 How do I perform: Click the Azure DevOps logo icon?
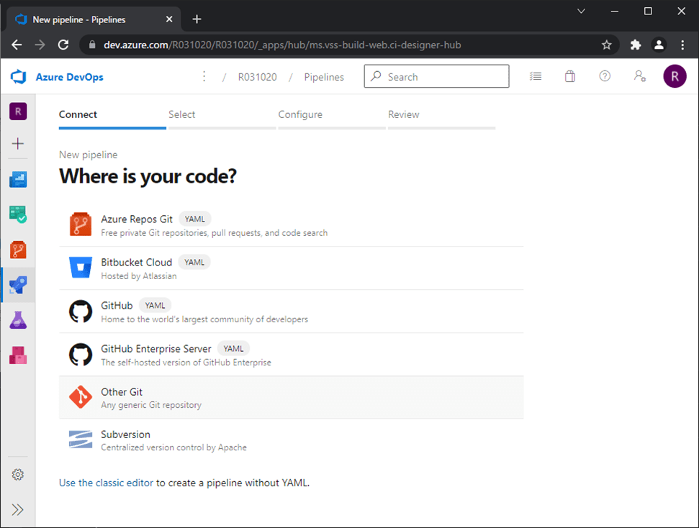coord(18,77)
